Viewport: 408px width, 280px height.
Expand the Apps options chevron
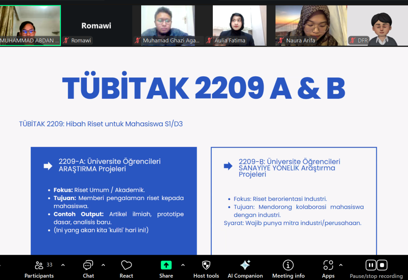coord(341,265)
